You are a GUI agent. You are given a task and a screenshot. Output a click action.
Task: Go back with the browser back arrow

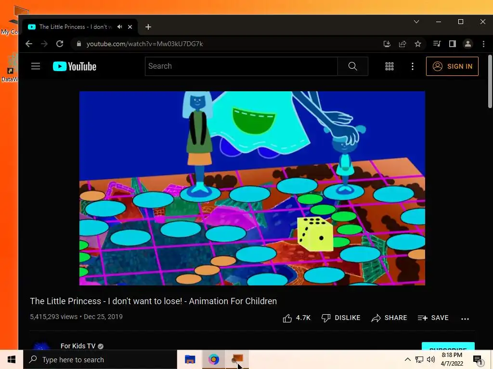pos(29,44)
